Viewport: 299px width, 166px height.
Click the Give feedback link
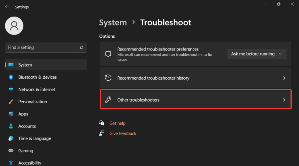pos(123,133)
